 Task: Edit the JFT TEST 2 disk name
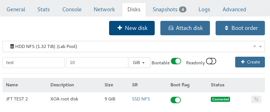pyautogui.click(x=17, y=99)
